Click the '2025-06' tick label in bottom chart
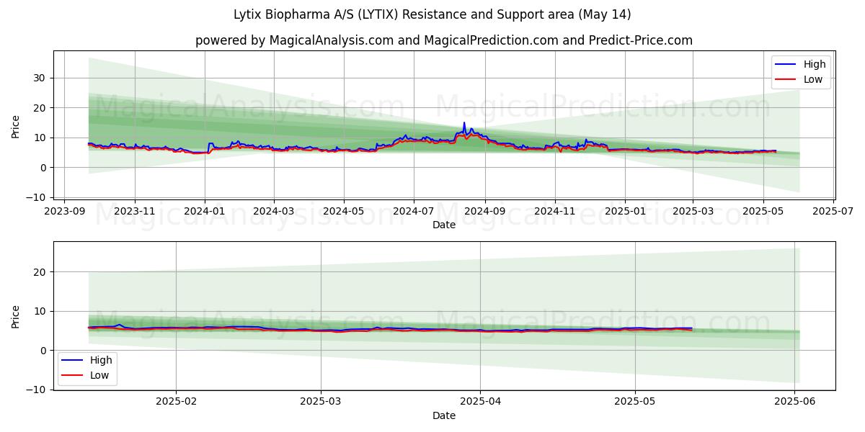This screenshot has width=865, height=432. point(795,402)
